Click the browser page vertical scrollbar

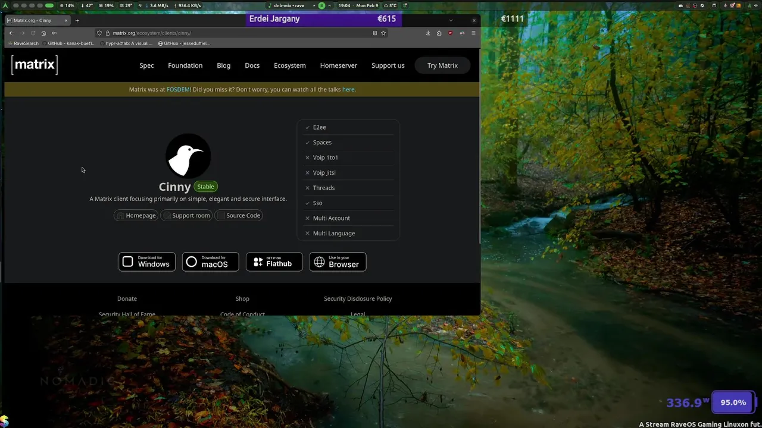[479, 146]
